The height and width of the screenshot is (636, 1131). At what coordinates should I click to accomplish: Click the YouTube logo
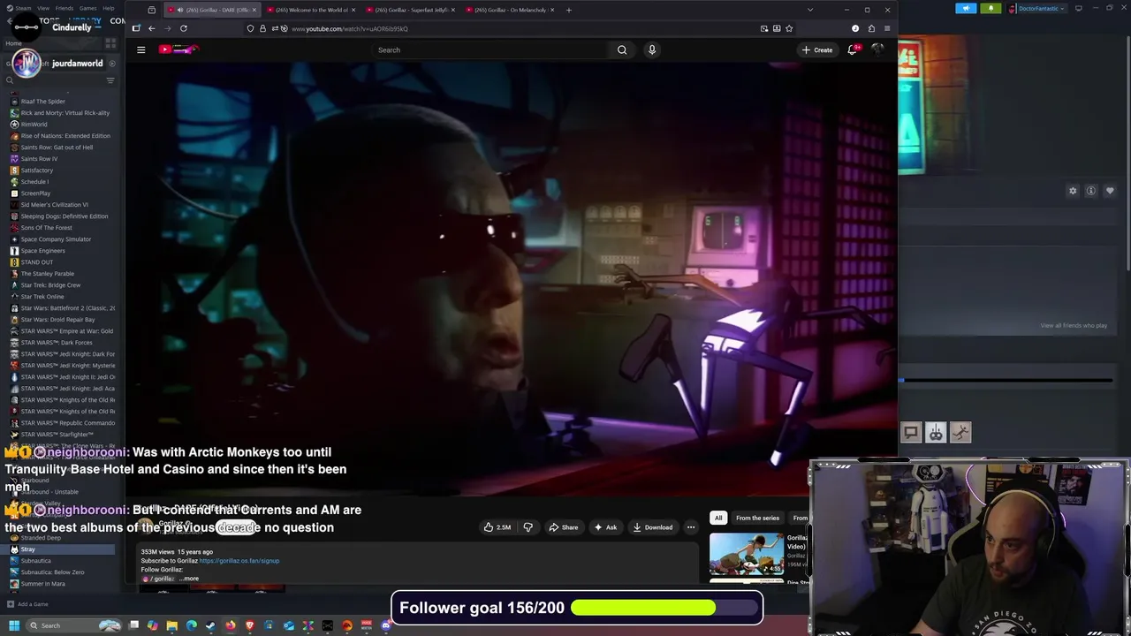coord(178,49)
